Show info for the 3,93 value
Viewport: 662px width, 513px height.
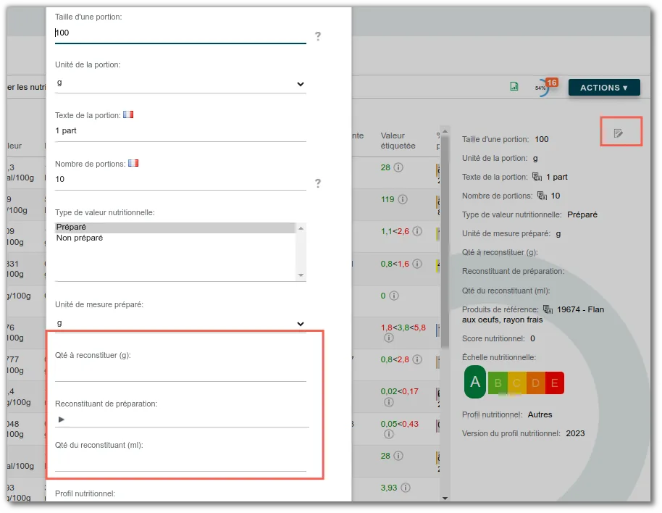(406, 488)
